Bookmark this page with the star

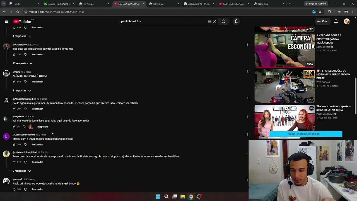click(320, 12)
